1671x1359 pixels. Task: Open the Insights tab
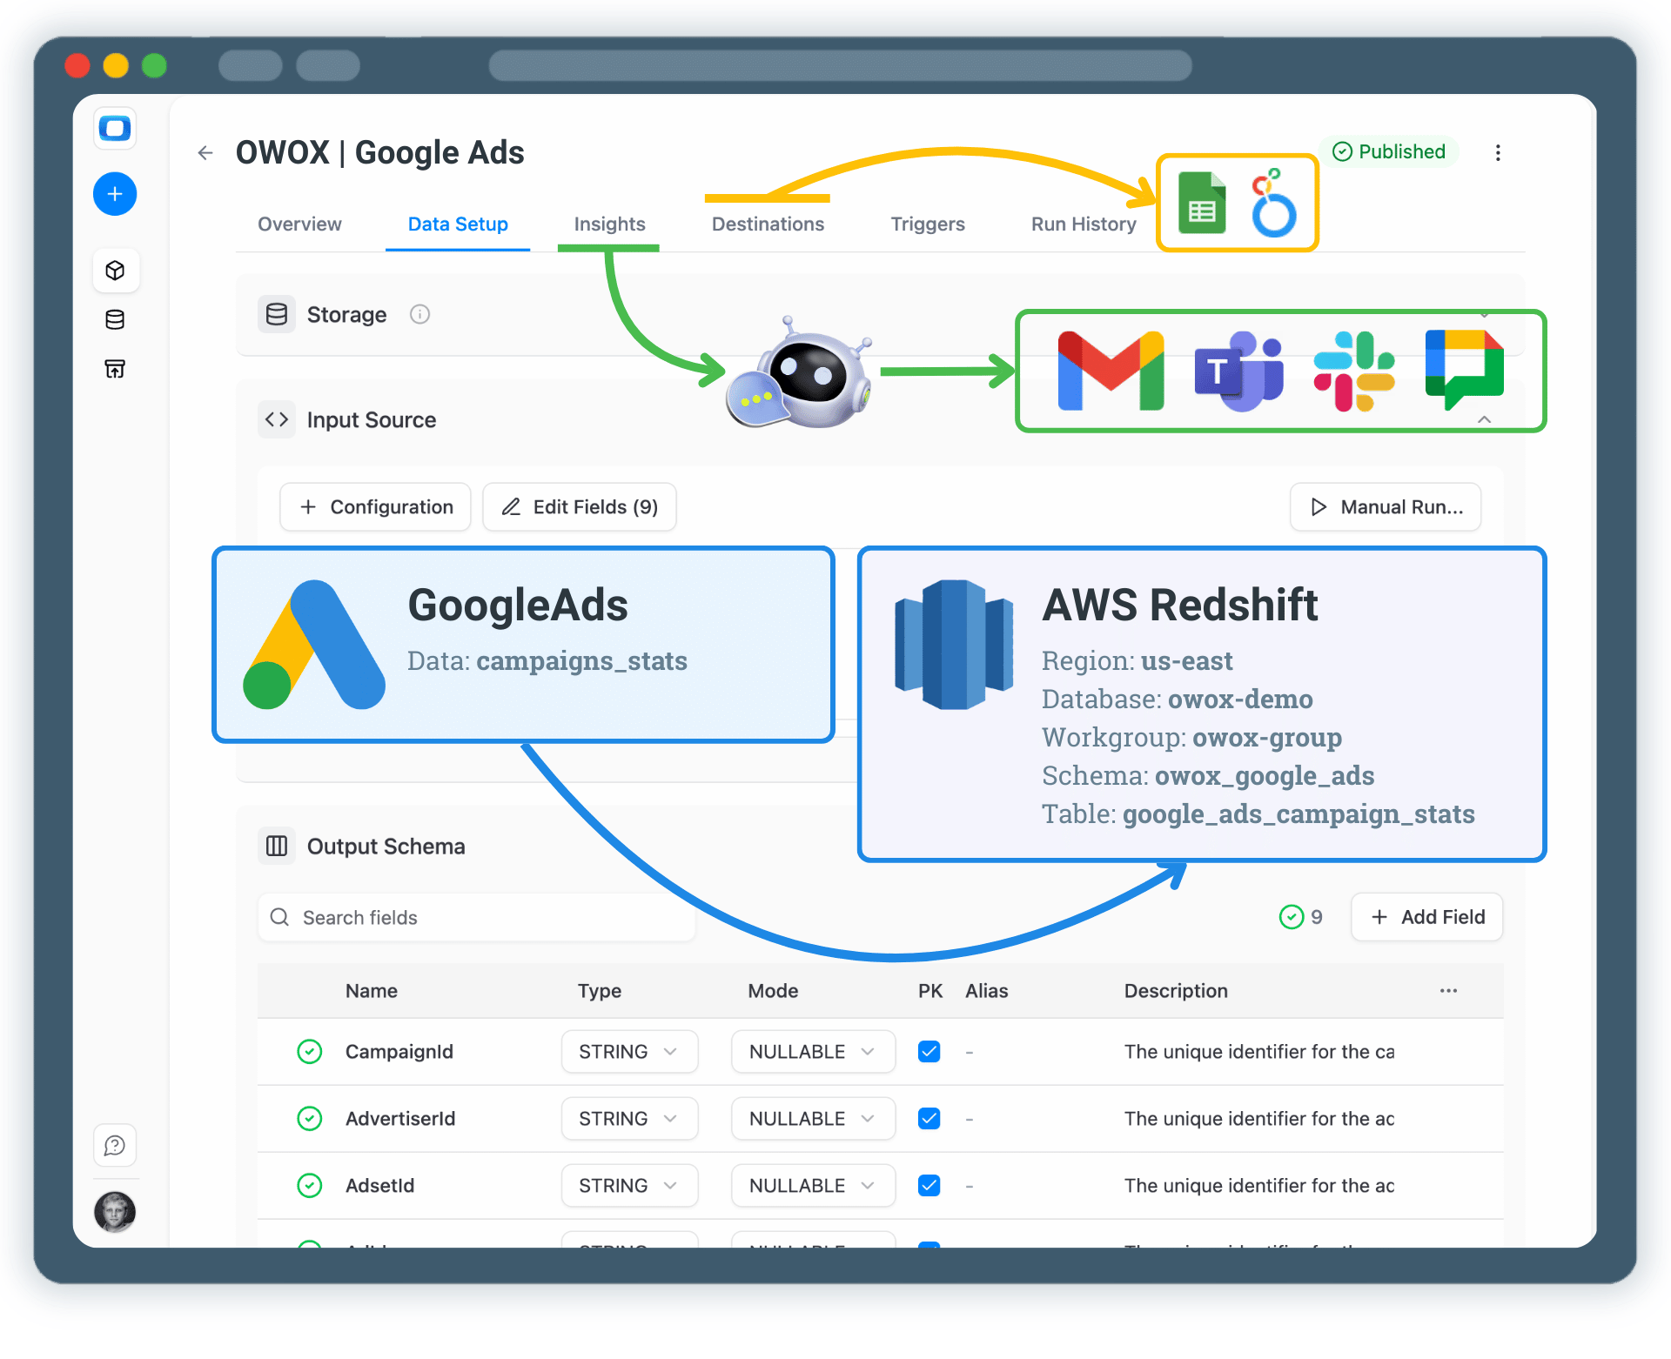(x=608, y=224)
